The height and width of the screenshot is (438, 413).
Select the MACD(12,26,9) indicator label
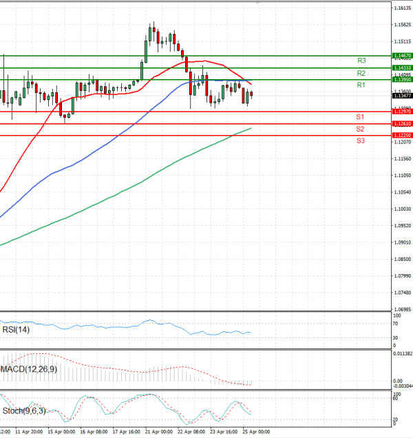[29, 369]
